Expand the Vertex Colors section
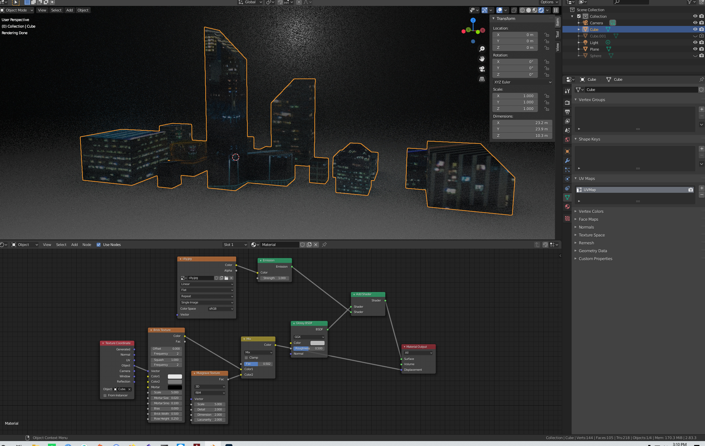The width and height of the screenshot is (705, 446). [591, 211]
